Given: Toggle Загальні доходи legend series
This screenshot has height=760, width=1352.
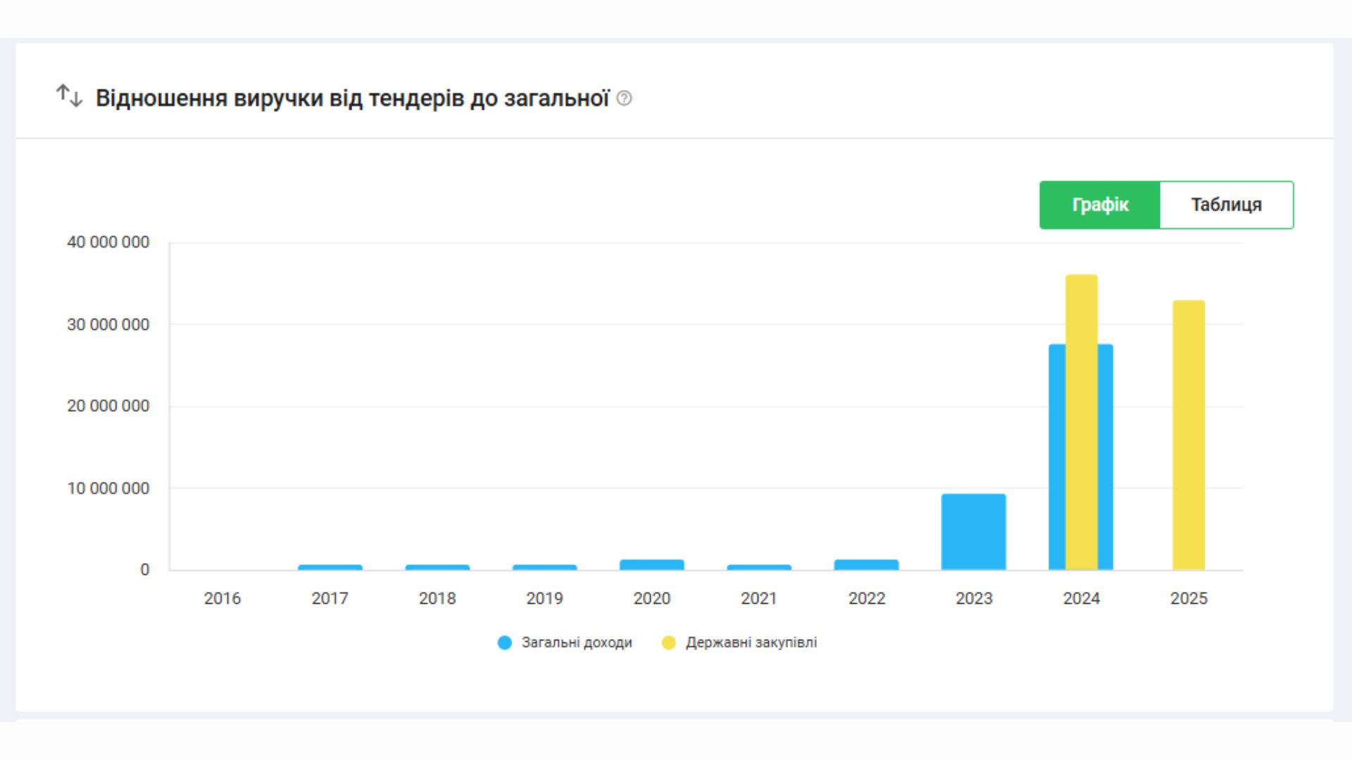Looking at the screenshot, I should [576, 642].
